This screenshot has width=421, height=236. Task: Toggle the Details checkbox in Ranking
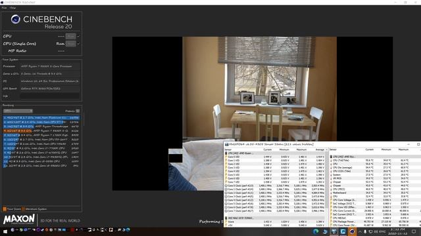(78, 111)
